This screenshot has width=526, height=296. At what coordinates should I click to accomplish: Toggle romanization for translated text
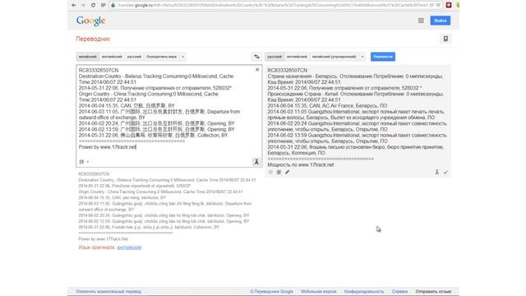click(436, 172)
